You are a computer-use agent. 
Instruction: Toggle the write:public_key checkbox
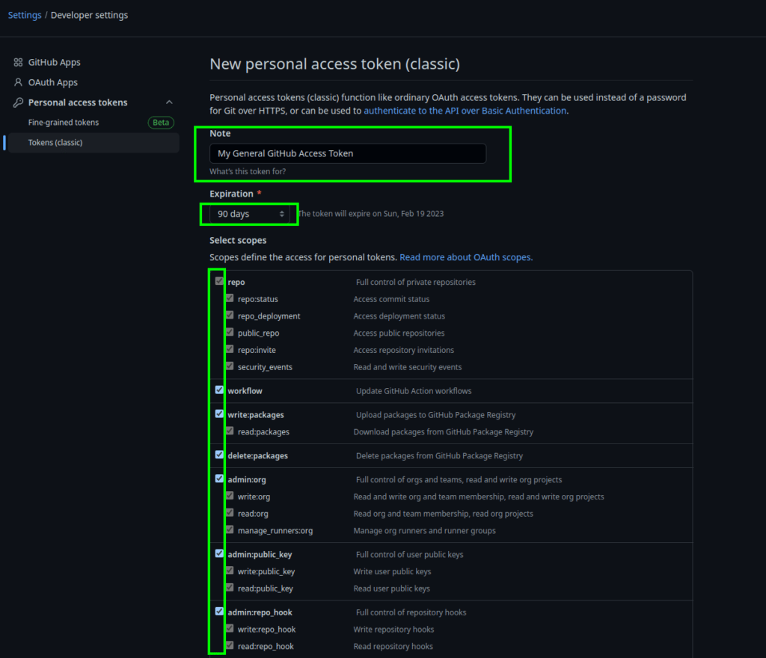tap(230, 571)
